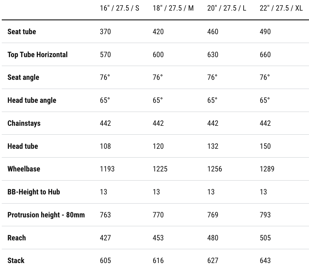Screen dimensions: 309x271
Task: Click the wheelbase value 1289
Action: (x=267, y=169)
